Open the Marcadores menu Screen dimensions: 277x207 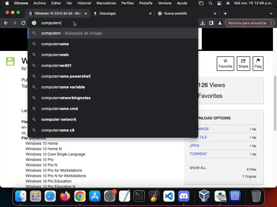pos(106,3)
